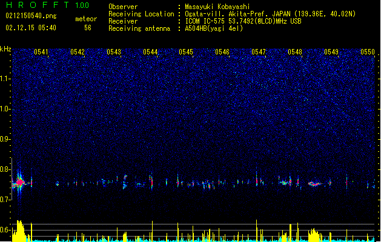Select the Ogata-vill. Akita-Pref. JAPAN location text
The height and width of the screenshot is (242, 381).
click(270, 14)
